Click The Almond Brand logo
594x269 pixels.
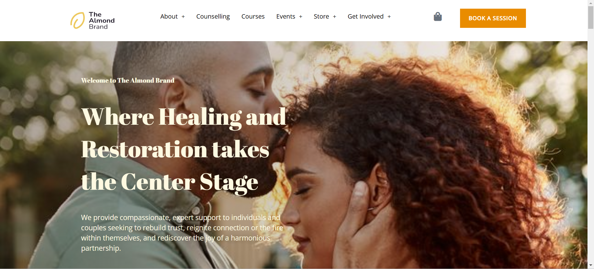(93, 20)
